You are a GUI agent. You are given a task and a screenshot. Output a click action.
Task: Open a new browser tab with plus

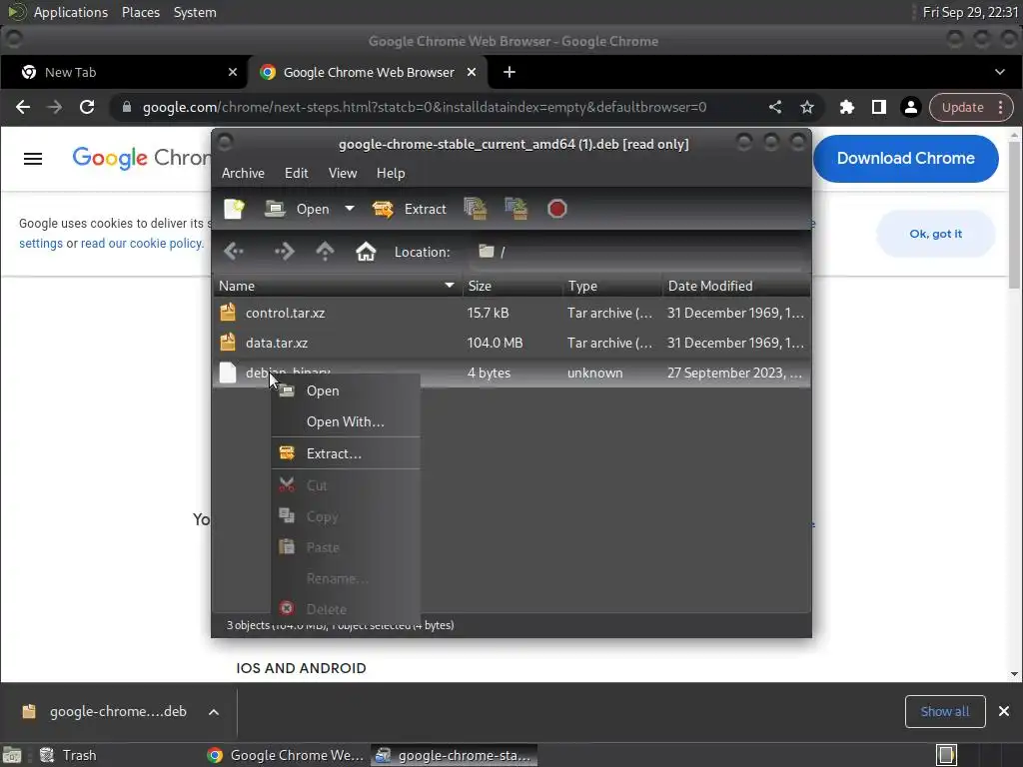[x=510, y=72]
